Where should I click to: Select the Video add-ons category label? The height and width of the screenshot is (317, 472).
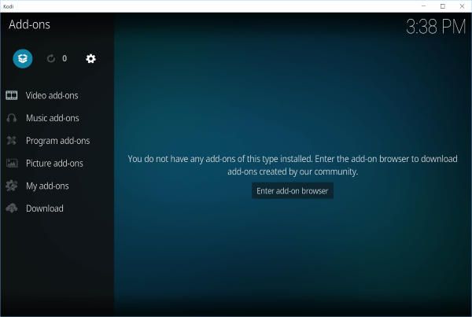52,95
